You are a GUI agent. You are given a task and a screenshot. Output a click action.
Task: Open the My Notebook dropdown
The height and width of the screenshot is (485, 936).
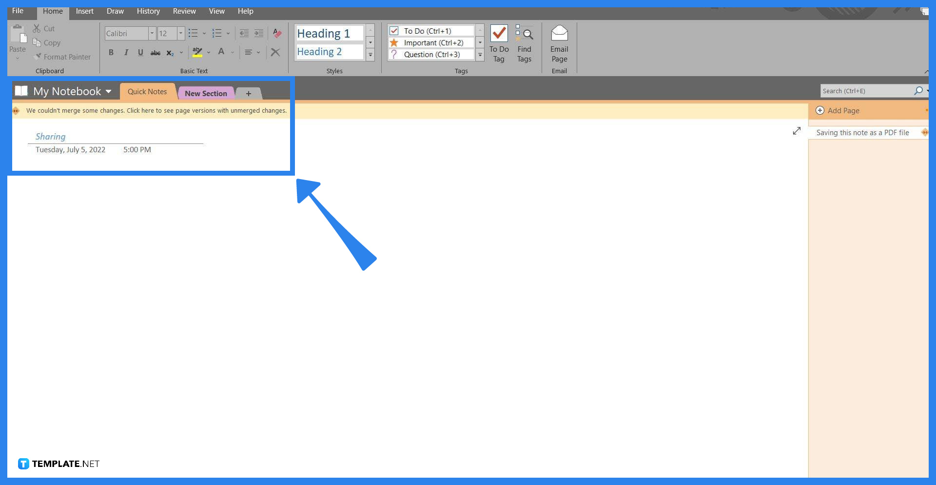[108, 91]
